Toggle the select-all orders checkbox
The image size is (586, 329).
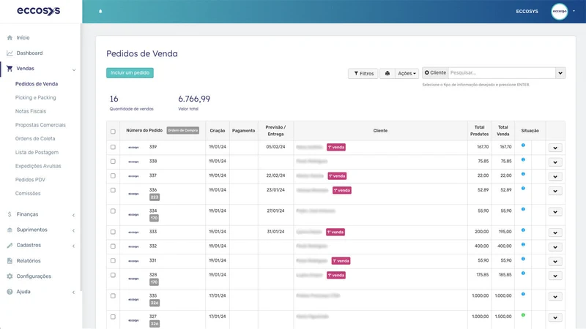pos(113,132)
